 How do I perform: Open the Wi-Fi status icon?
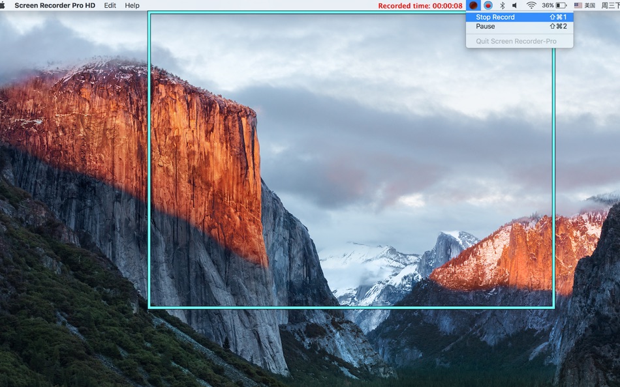(x=531, y=5)
